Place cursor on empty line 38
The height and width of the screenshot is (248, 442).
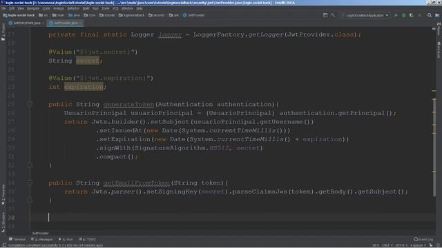233,218
